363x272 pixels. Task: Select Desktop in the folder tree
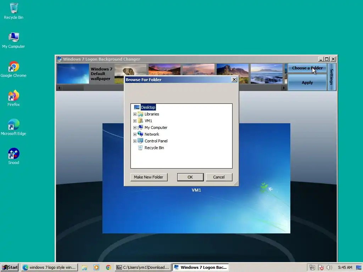tap(148, 107)
